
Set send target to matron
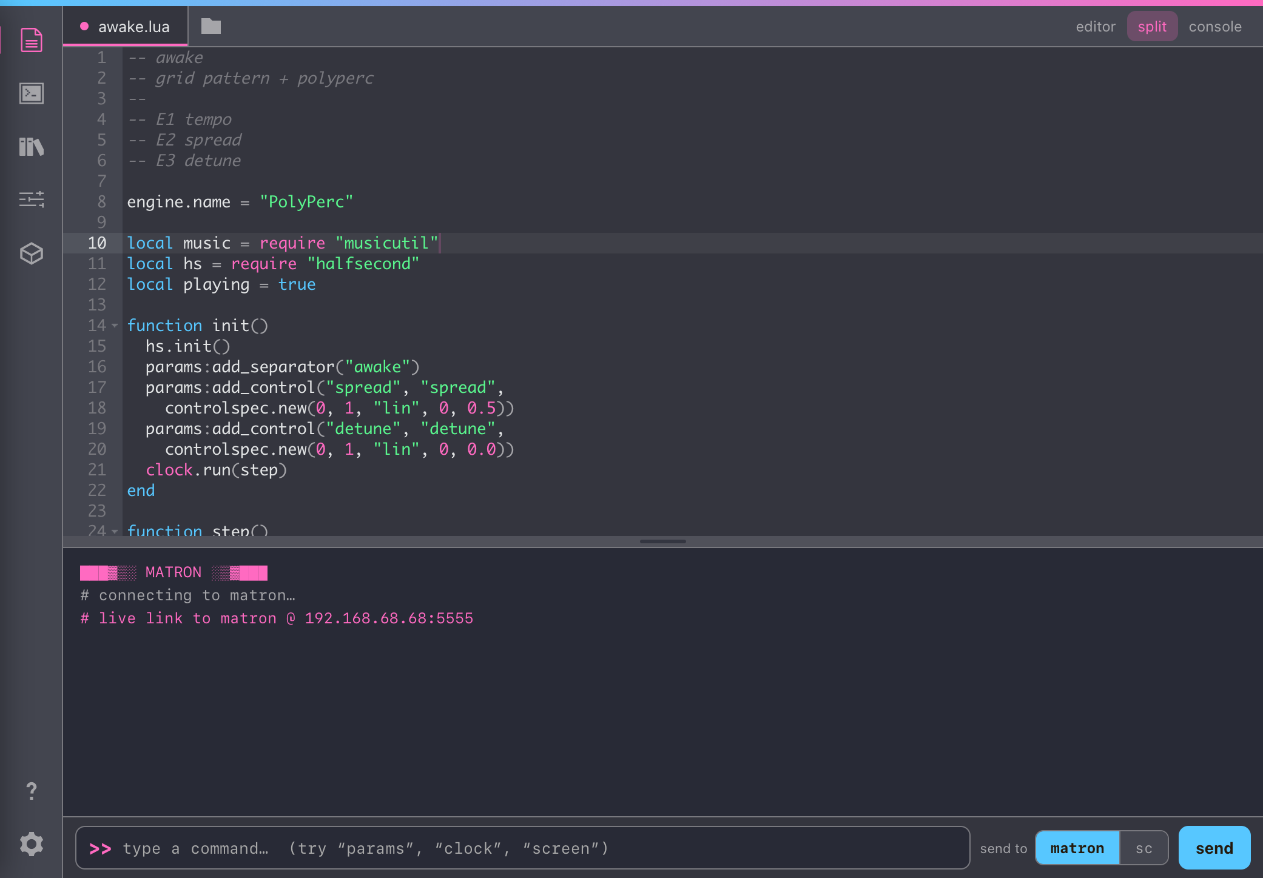[1077, 848]
